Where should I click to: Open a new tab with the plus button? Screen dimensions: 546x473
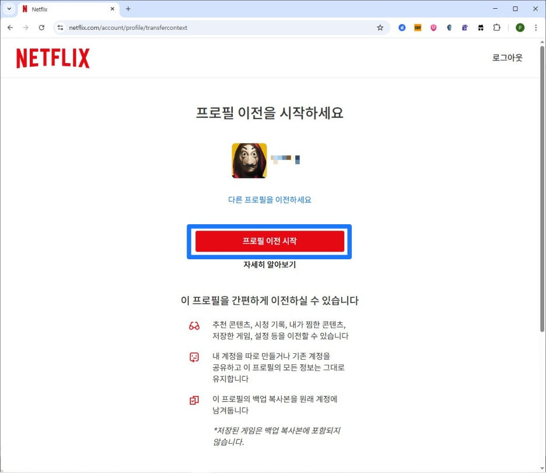[128, 9]
